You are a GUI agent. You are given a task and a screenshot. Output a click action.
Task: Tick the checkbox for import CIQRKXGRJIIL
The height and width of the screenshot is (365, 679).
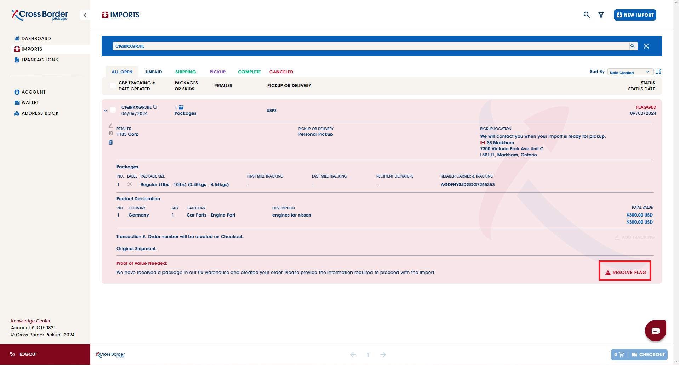click(x=113, y=110)
